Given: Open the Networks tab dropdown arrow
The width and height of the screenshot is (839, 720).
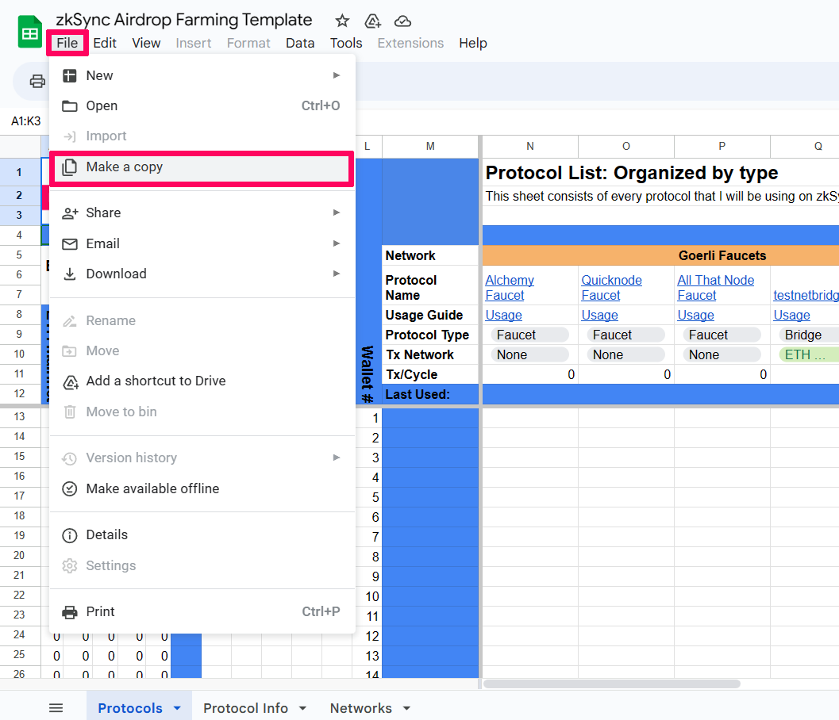Looking at the screenshot, I should pos(406,708).
